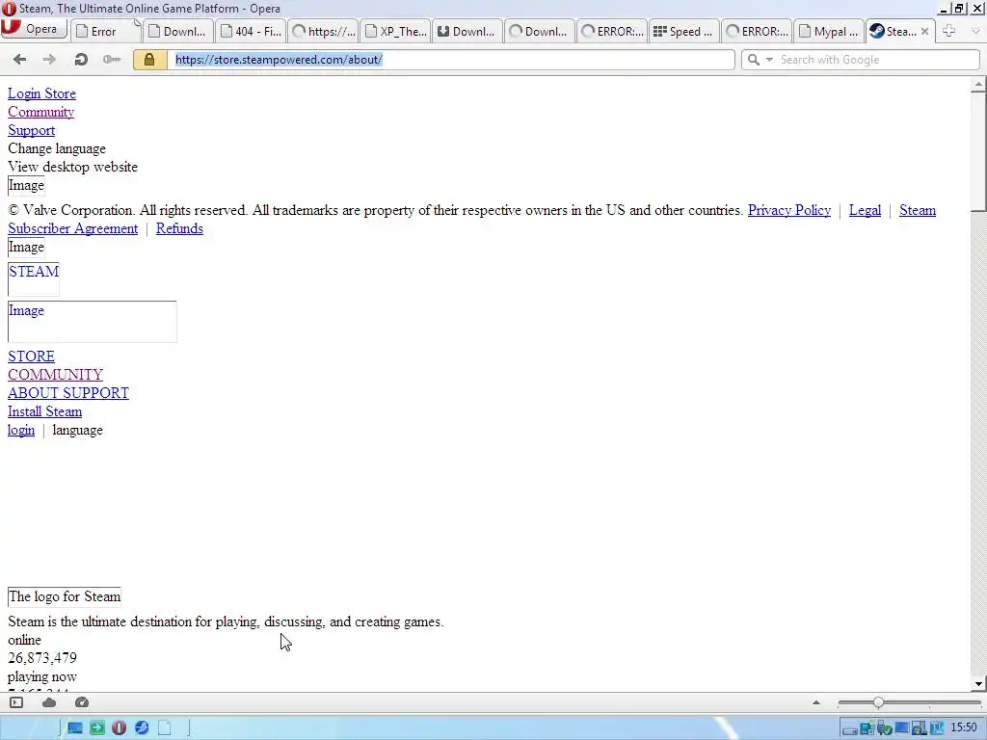
Task: Click the Install Steam link
Action: click(x=44, y=411)
